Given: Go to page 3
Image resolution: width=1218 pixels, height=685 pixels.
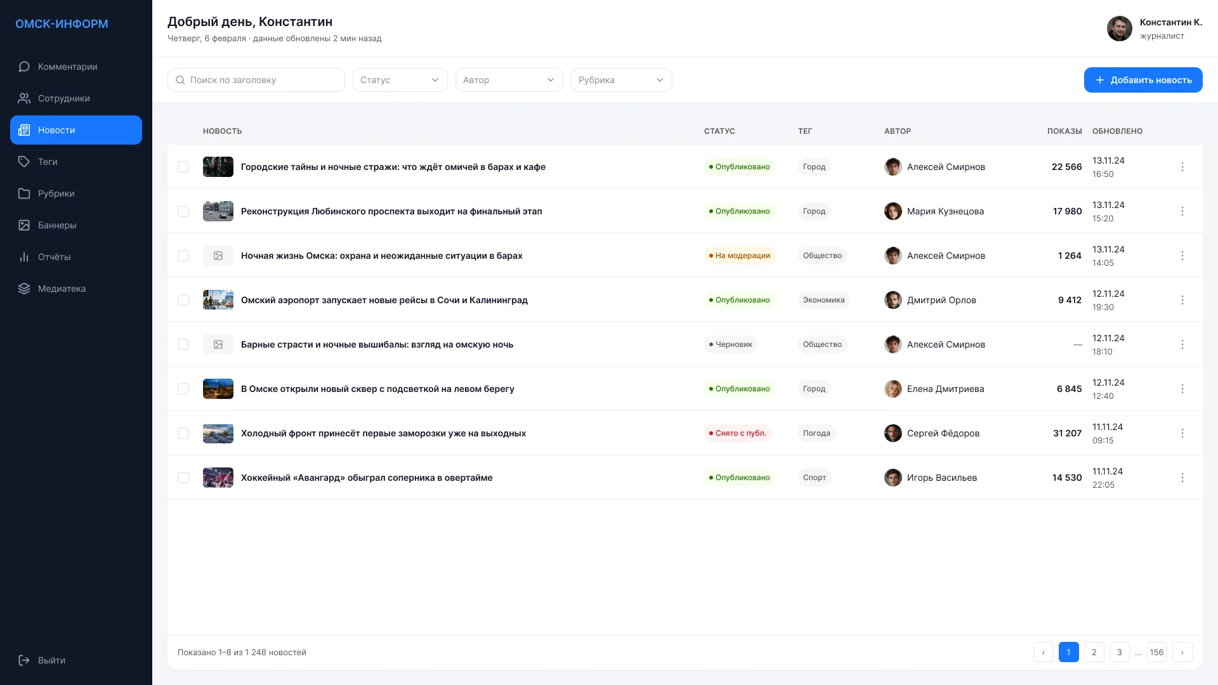Looking at the screenshot, I should coord(1120,652).
